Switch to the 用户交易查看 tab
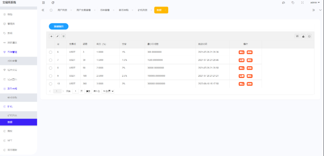324x156 pixels. coord(84,10)
